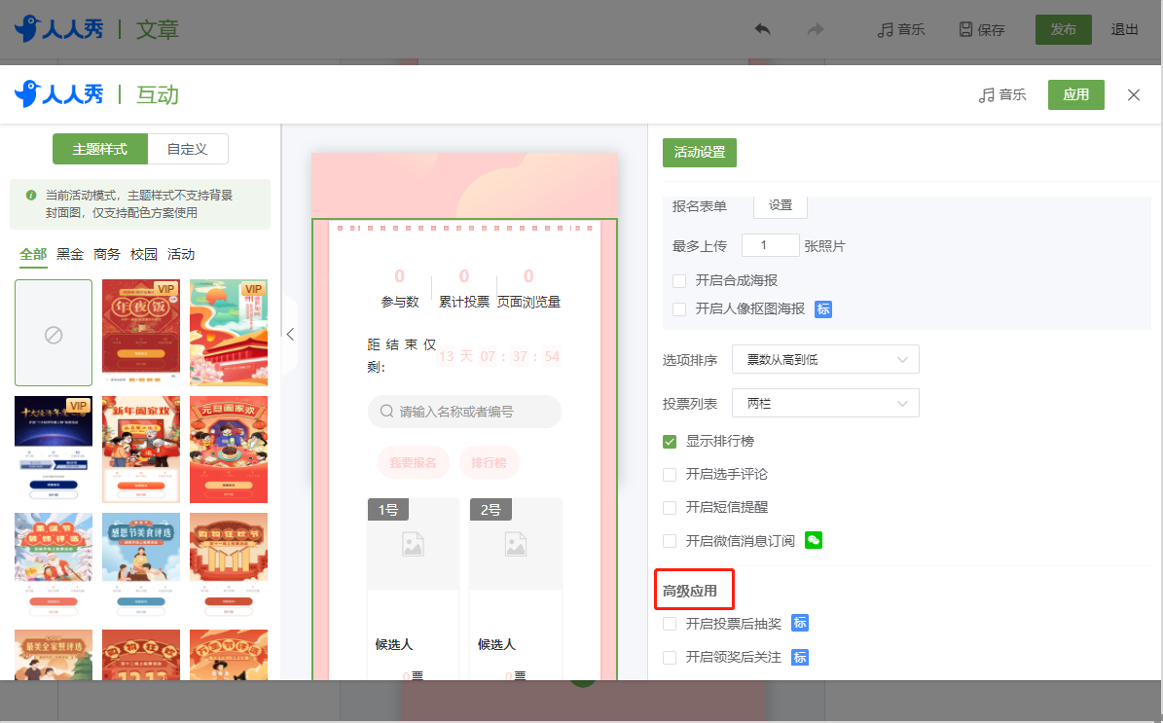Enable the 开启人像抠图海报 checkbox
This screenshot has width=1163, height=723.
[x=678, y=309]
